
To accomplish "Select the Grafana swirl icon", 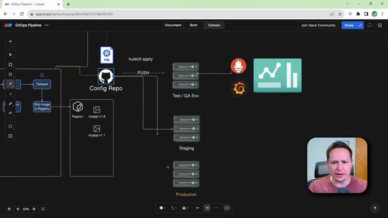I will tap(239, 88).
